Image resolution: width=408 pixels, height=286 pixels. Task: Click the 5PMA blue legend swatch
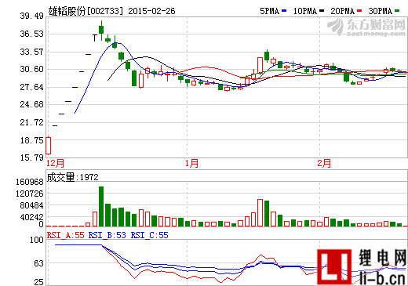tap(284, 11)
